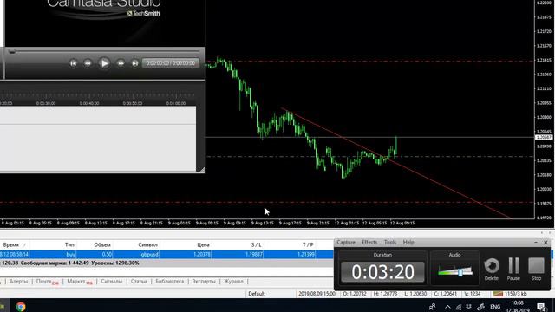Stop the Camtasia recording
The image size is (555, 312).
pos(536,269)
